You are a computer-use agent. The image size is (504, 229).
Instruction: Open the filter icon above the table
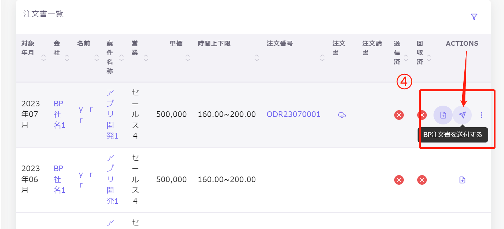pyautogui.click(x=474, y=17)
